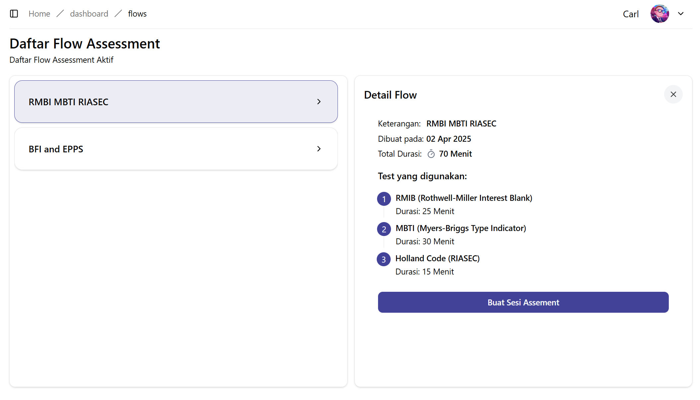Viewport: 700px width, 400px height.
Task: Navigate to dashboard breadcrumb
Action: pos(89,14)
